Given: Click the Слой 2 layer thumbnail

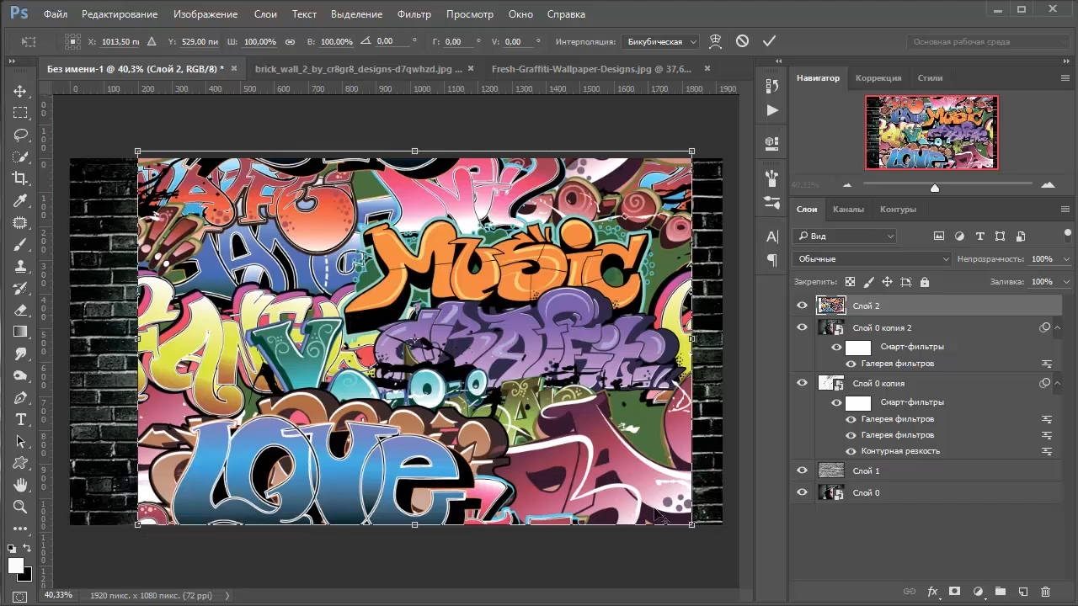Looking at the screenshot, I should click(831, 306).
